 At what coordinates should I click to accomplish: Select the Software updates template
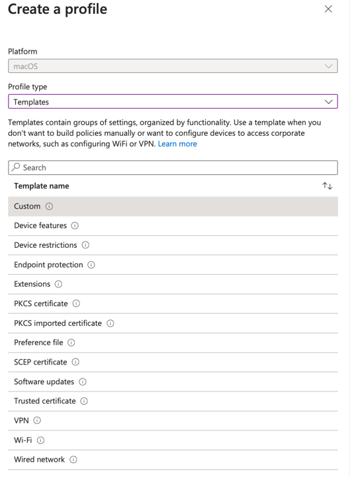pyautogui.click(x=173, y=382)
